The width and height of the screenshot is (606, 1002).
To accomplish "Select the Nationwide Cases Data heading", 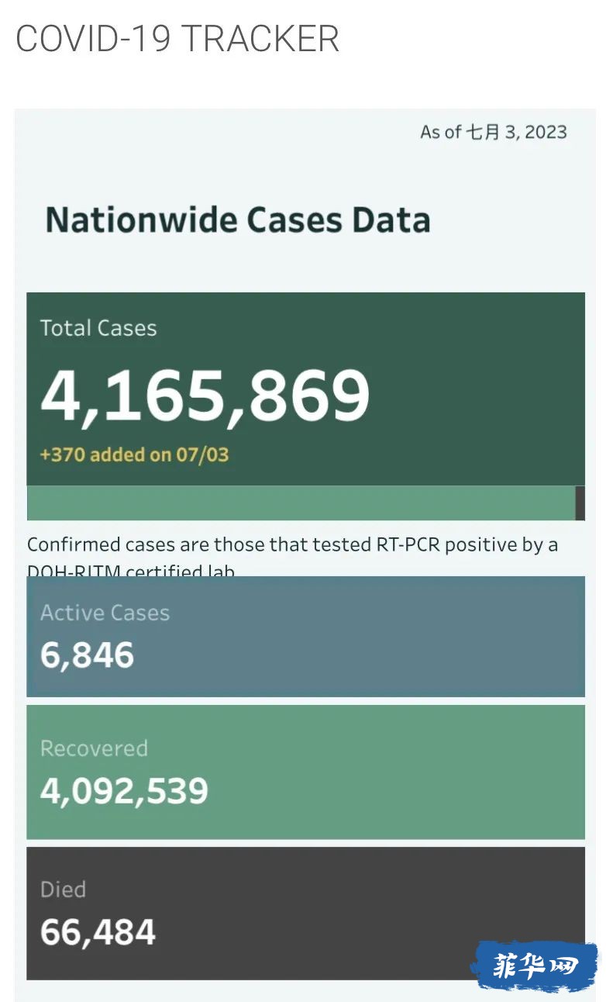I will 238,219.
